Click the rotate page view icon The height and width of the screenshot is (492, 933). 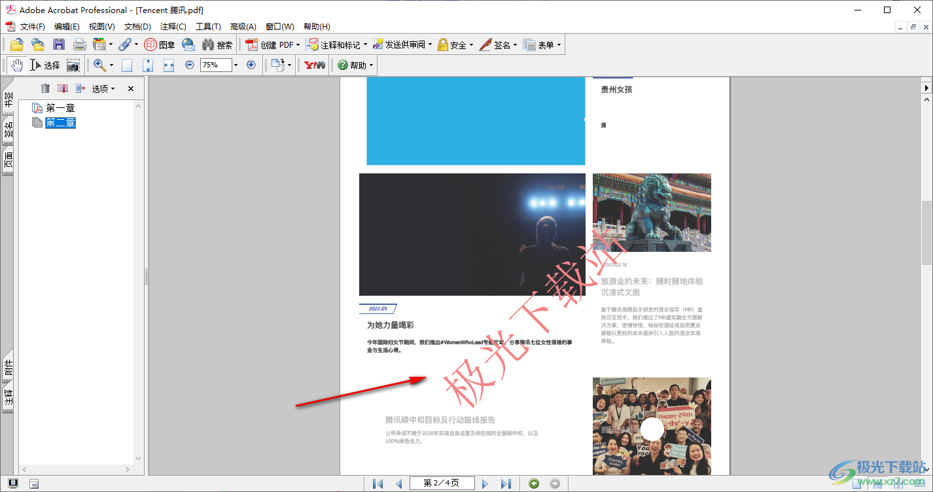(278, 65)
